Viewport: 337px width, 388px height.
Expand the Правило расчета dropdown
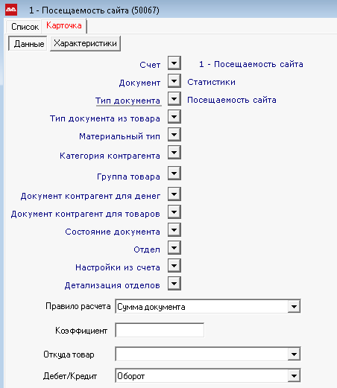point(294,307)
